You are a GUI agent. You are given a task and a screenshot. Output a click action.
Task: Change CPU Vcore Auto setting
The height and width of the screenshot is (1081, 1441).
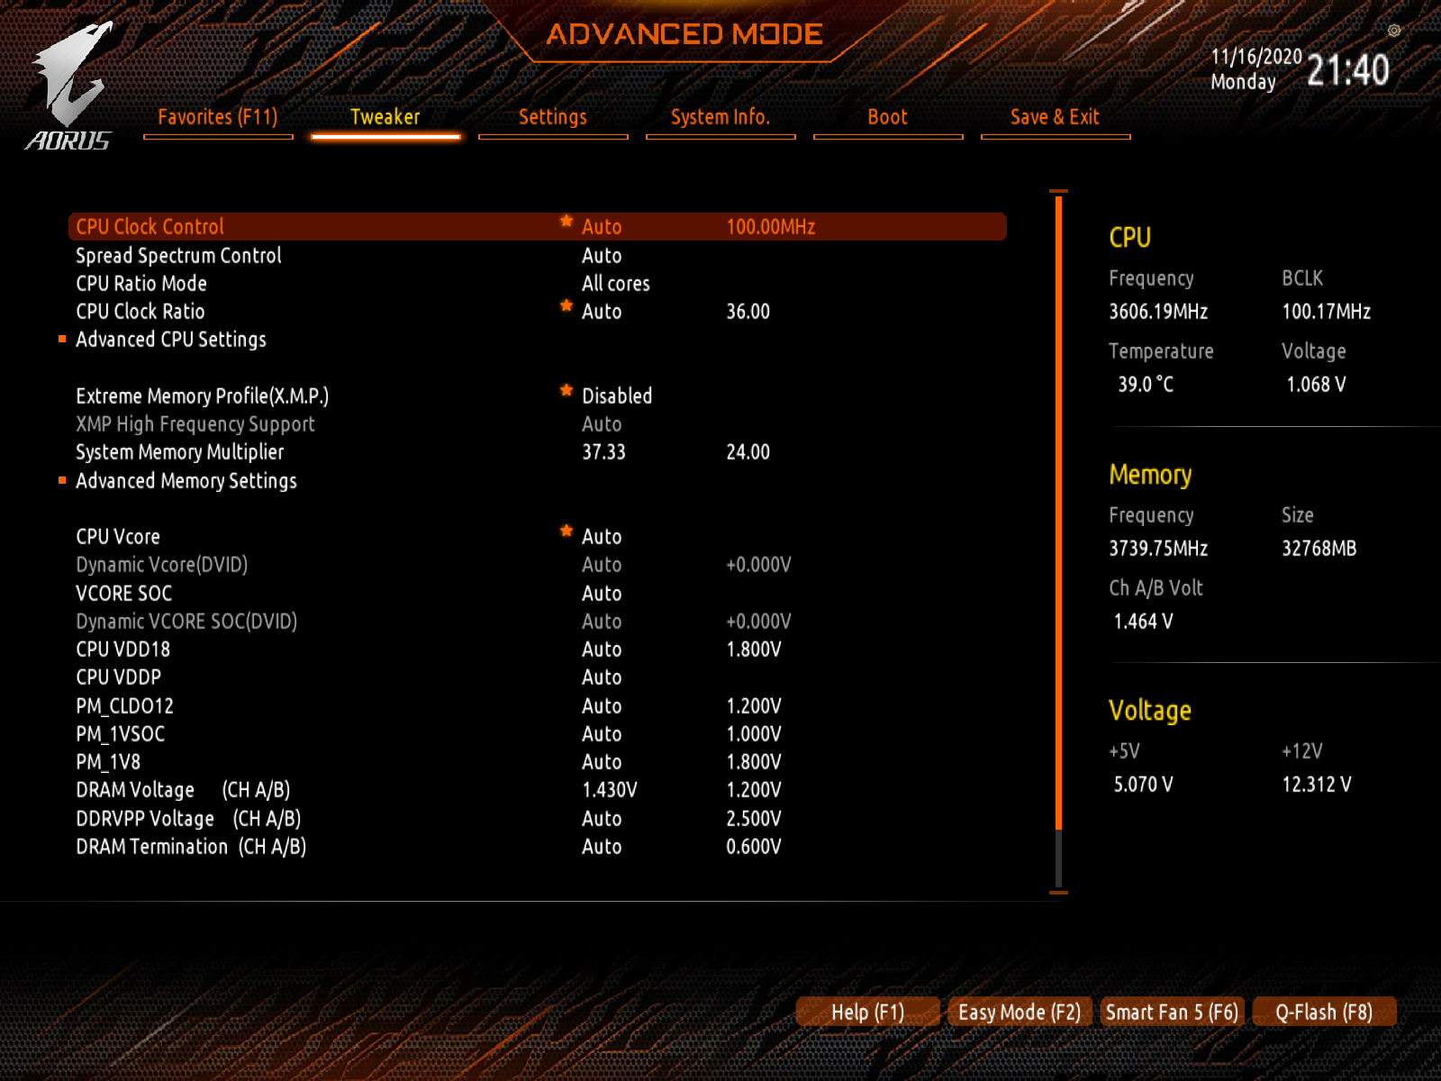point(602,537)
